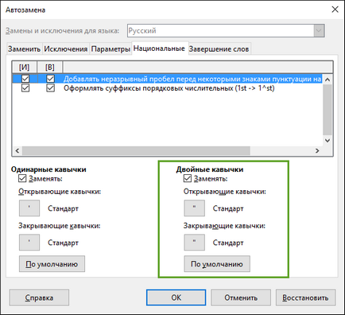Open single opening quote character button
This screenshot has width=345, height=315.
[29, 208]
